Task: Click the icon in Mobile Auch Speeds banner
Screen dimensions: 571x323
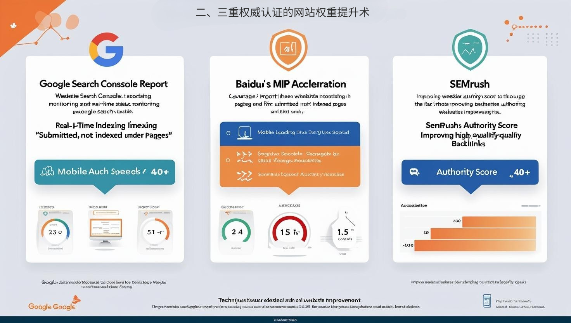Action: point(47,171)
